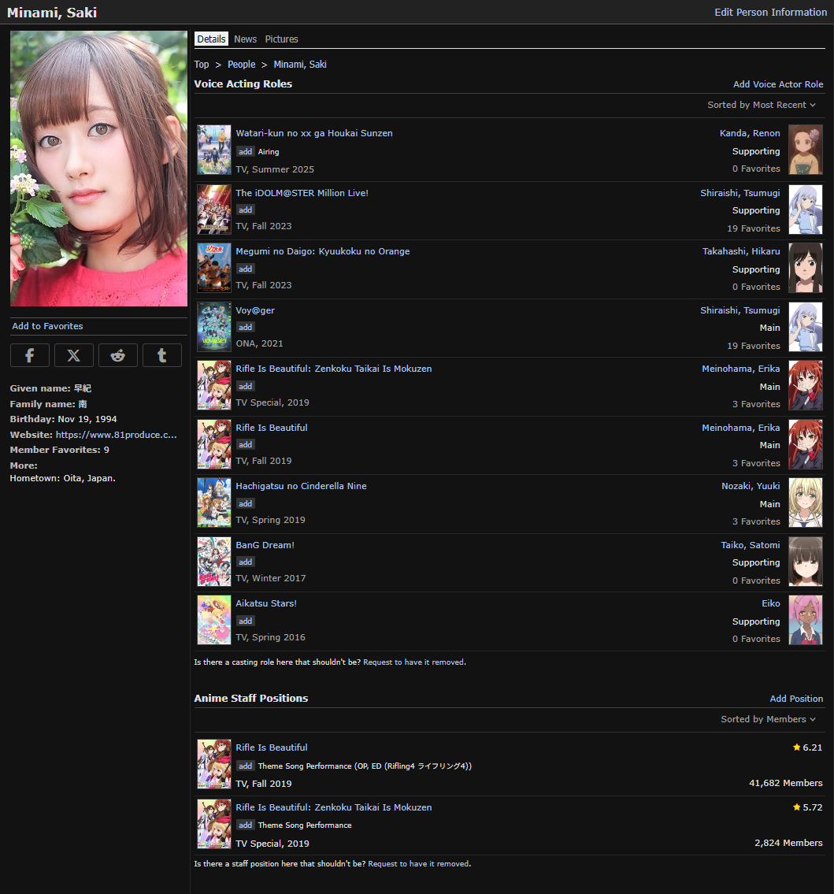
Task: Switch to the Details tab
Action: 212,39
